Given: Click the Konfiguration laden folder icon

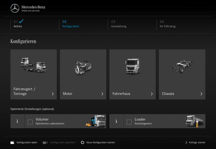Looking at the screenshot, I should pyautogui.click(x=12, y=143).
